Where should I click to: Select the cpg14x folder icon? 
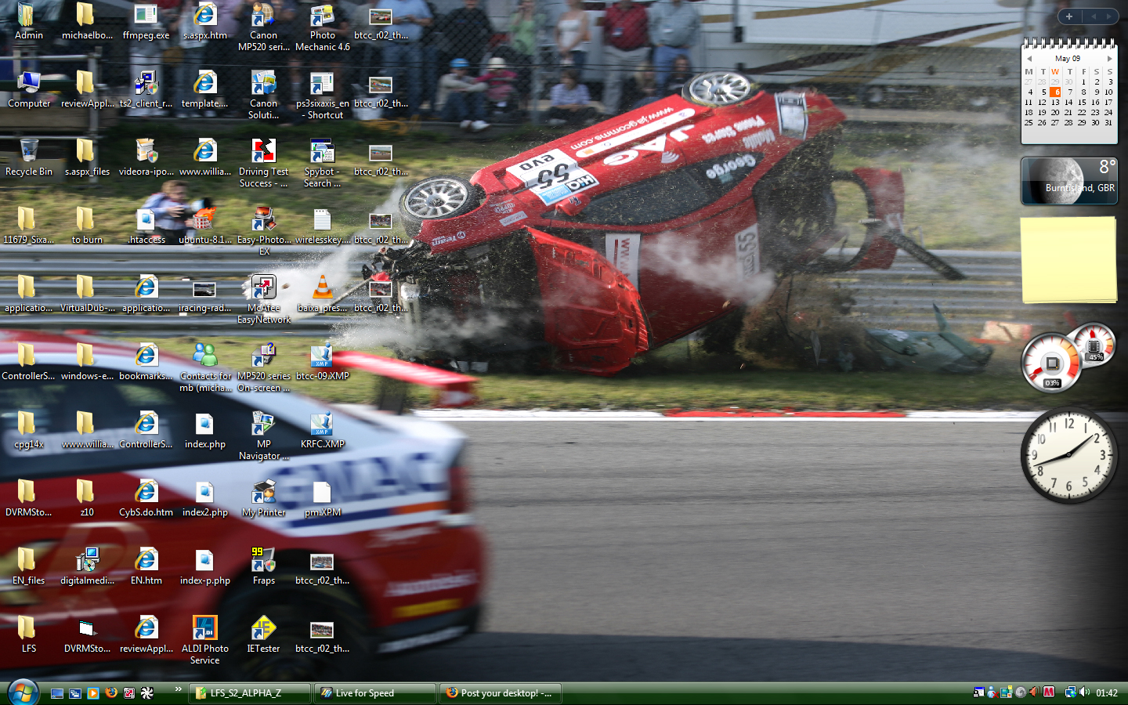point(28,431)
